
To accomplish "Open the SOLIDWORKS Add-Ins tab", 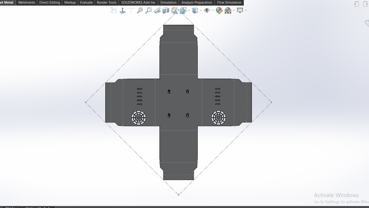I will 138,3.
